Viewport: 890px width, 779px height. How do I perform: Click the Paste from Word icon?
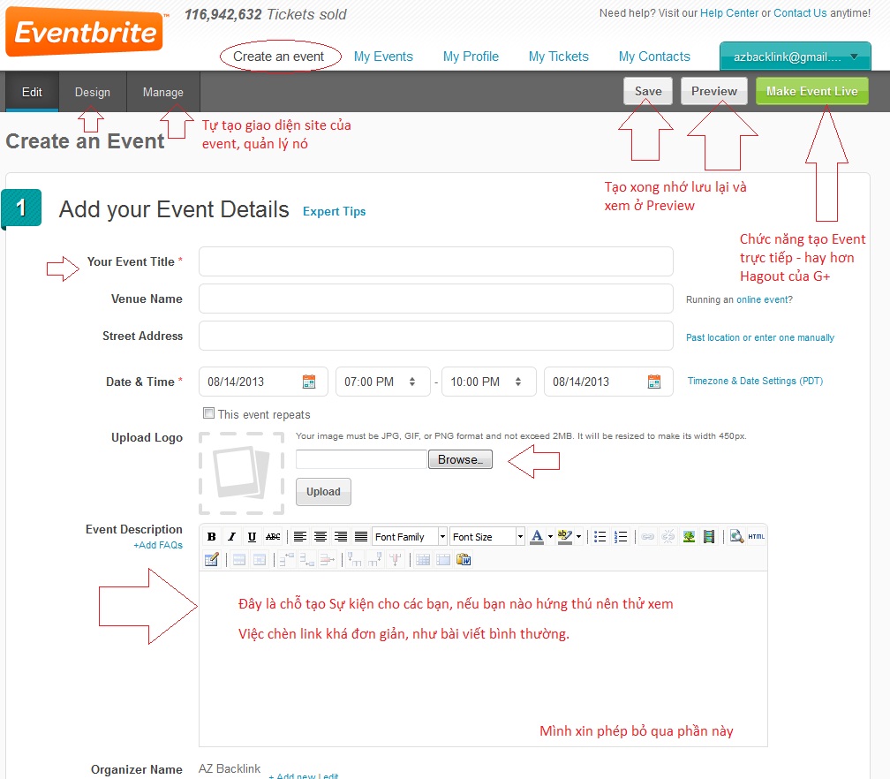pos(464,560)
